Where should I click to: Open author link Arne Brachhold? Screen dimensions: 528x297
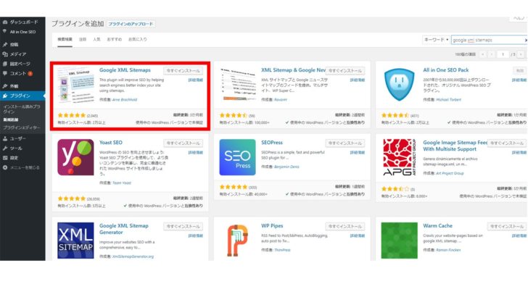(x=125, y=99)
